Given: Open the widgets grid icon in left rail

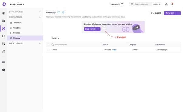Looking at the screenshot, I should [4, 44].
